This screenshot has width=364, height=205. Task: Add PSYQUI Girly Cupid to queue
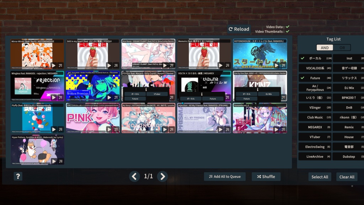point(172,98)
